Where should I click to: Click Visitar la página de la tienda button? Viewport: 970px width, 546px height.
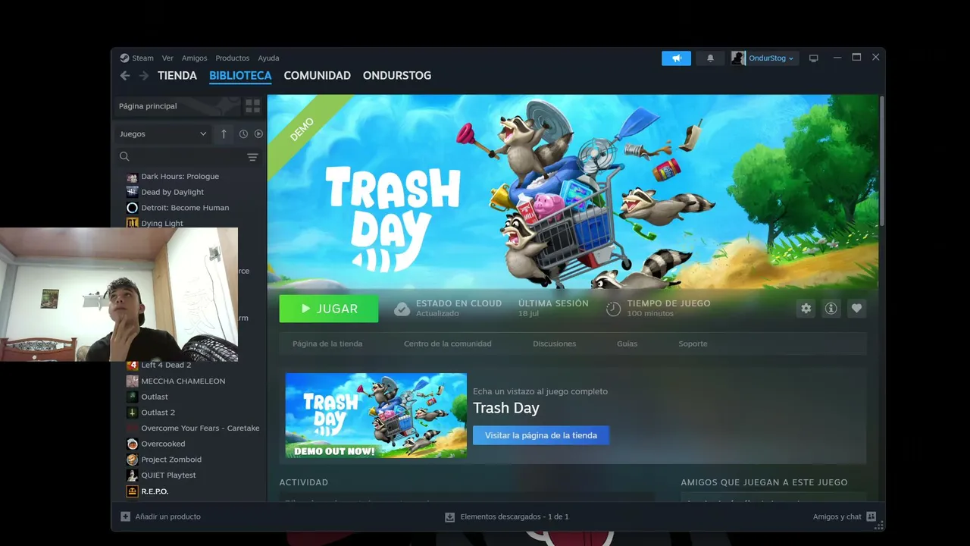click(541, 435)
